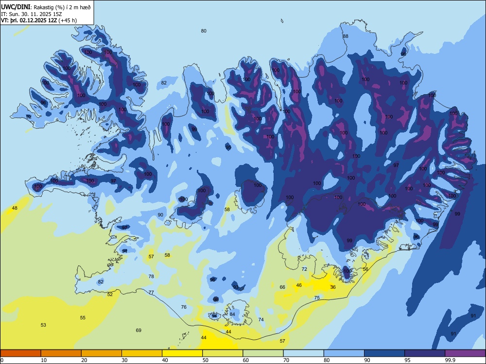Viewport: 486px width, 364px height.
Task: Choose the 60–70 light green legend swatch
Action: click(x=263, y=353)
